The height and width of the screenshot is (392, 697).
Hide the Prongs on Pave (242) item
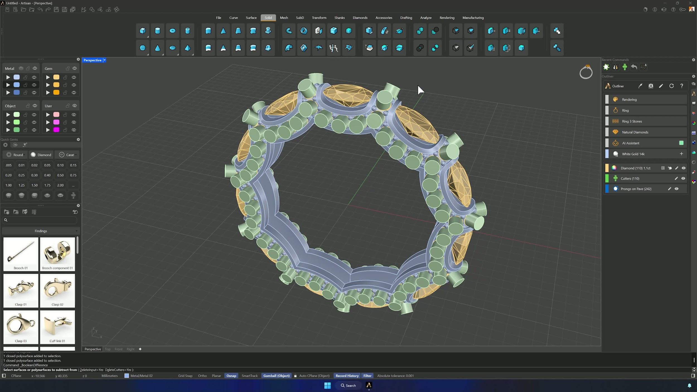(x=676, y=189)
